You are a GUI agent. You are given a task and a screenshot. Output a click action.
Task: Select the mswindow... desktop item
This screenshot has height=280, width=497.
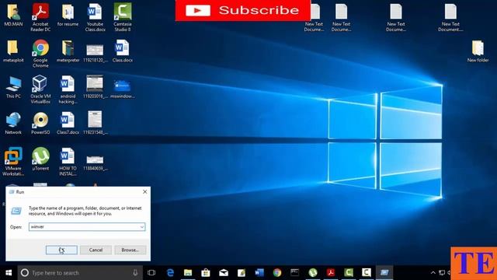point(123,89)
